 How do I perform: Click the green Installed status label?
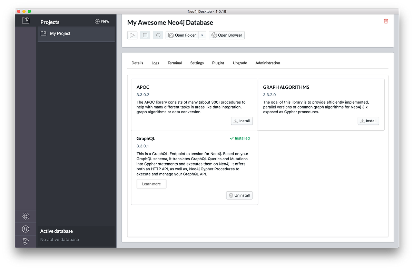click(x=240, y=138)
